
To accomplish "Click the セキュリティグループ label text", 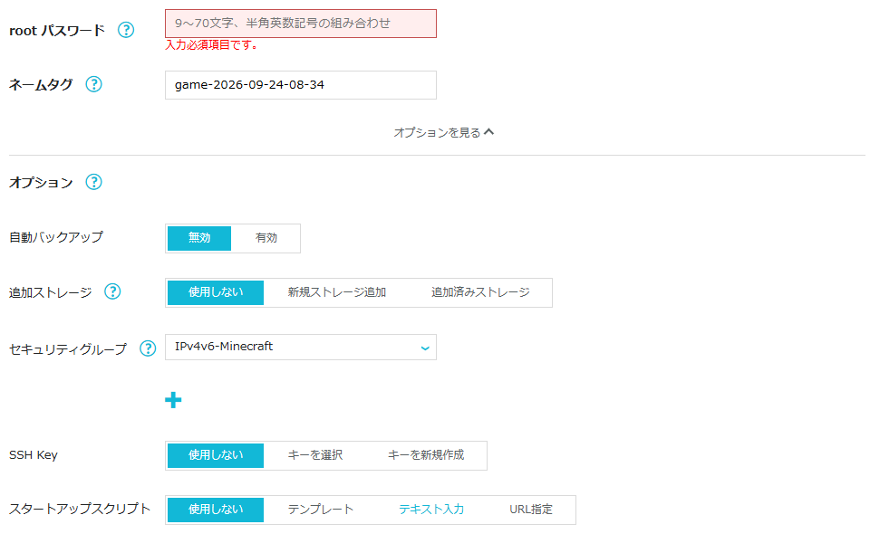I will pyautogui.click(x=68, y=349).
